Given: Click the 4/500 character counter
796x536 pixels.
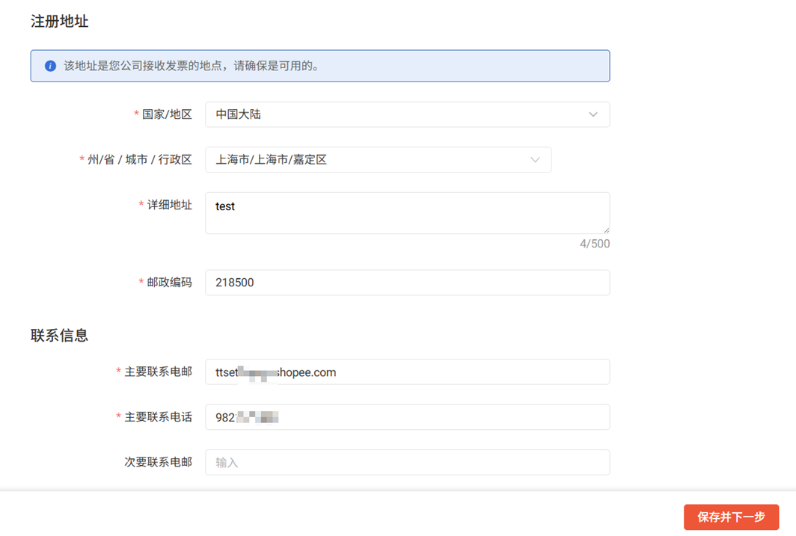Looking at the screenshot, I should pyautogui.click(x=595, y=244).
